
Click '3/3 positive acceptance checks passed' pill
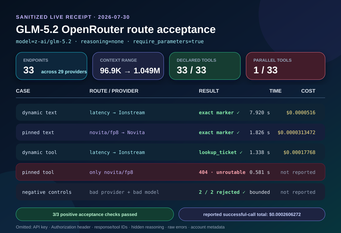pos(95,214)
